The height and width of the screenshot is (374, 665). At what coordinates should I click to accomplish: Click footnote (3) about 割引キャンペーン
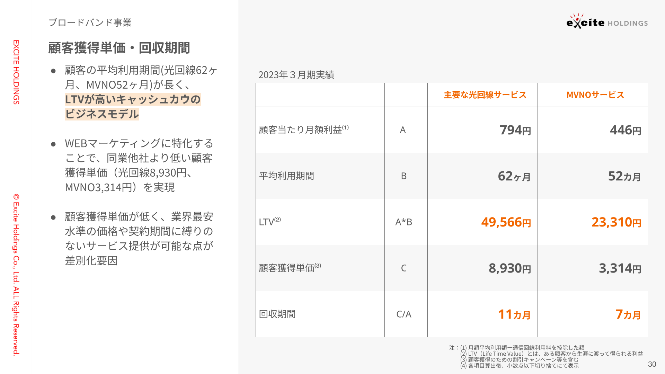pyautogui.click(x=519, y=359)
